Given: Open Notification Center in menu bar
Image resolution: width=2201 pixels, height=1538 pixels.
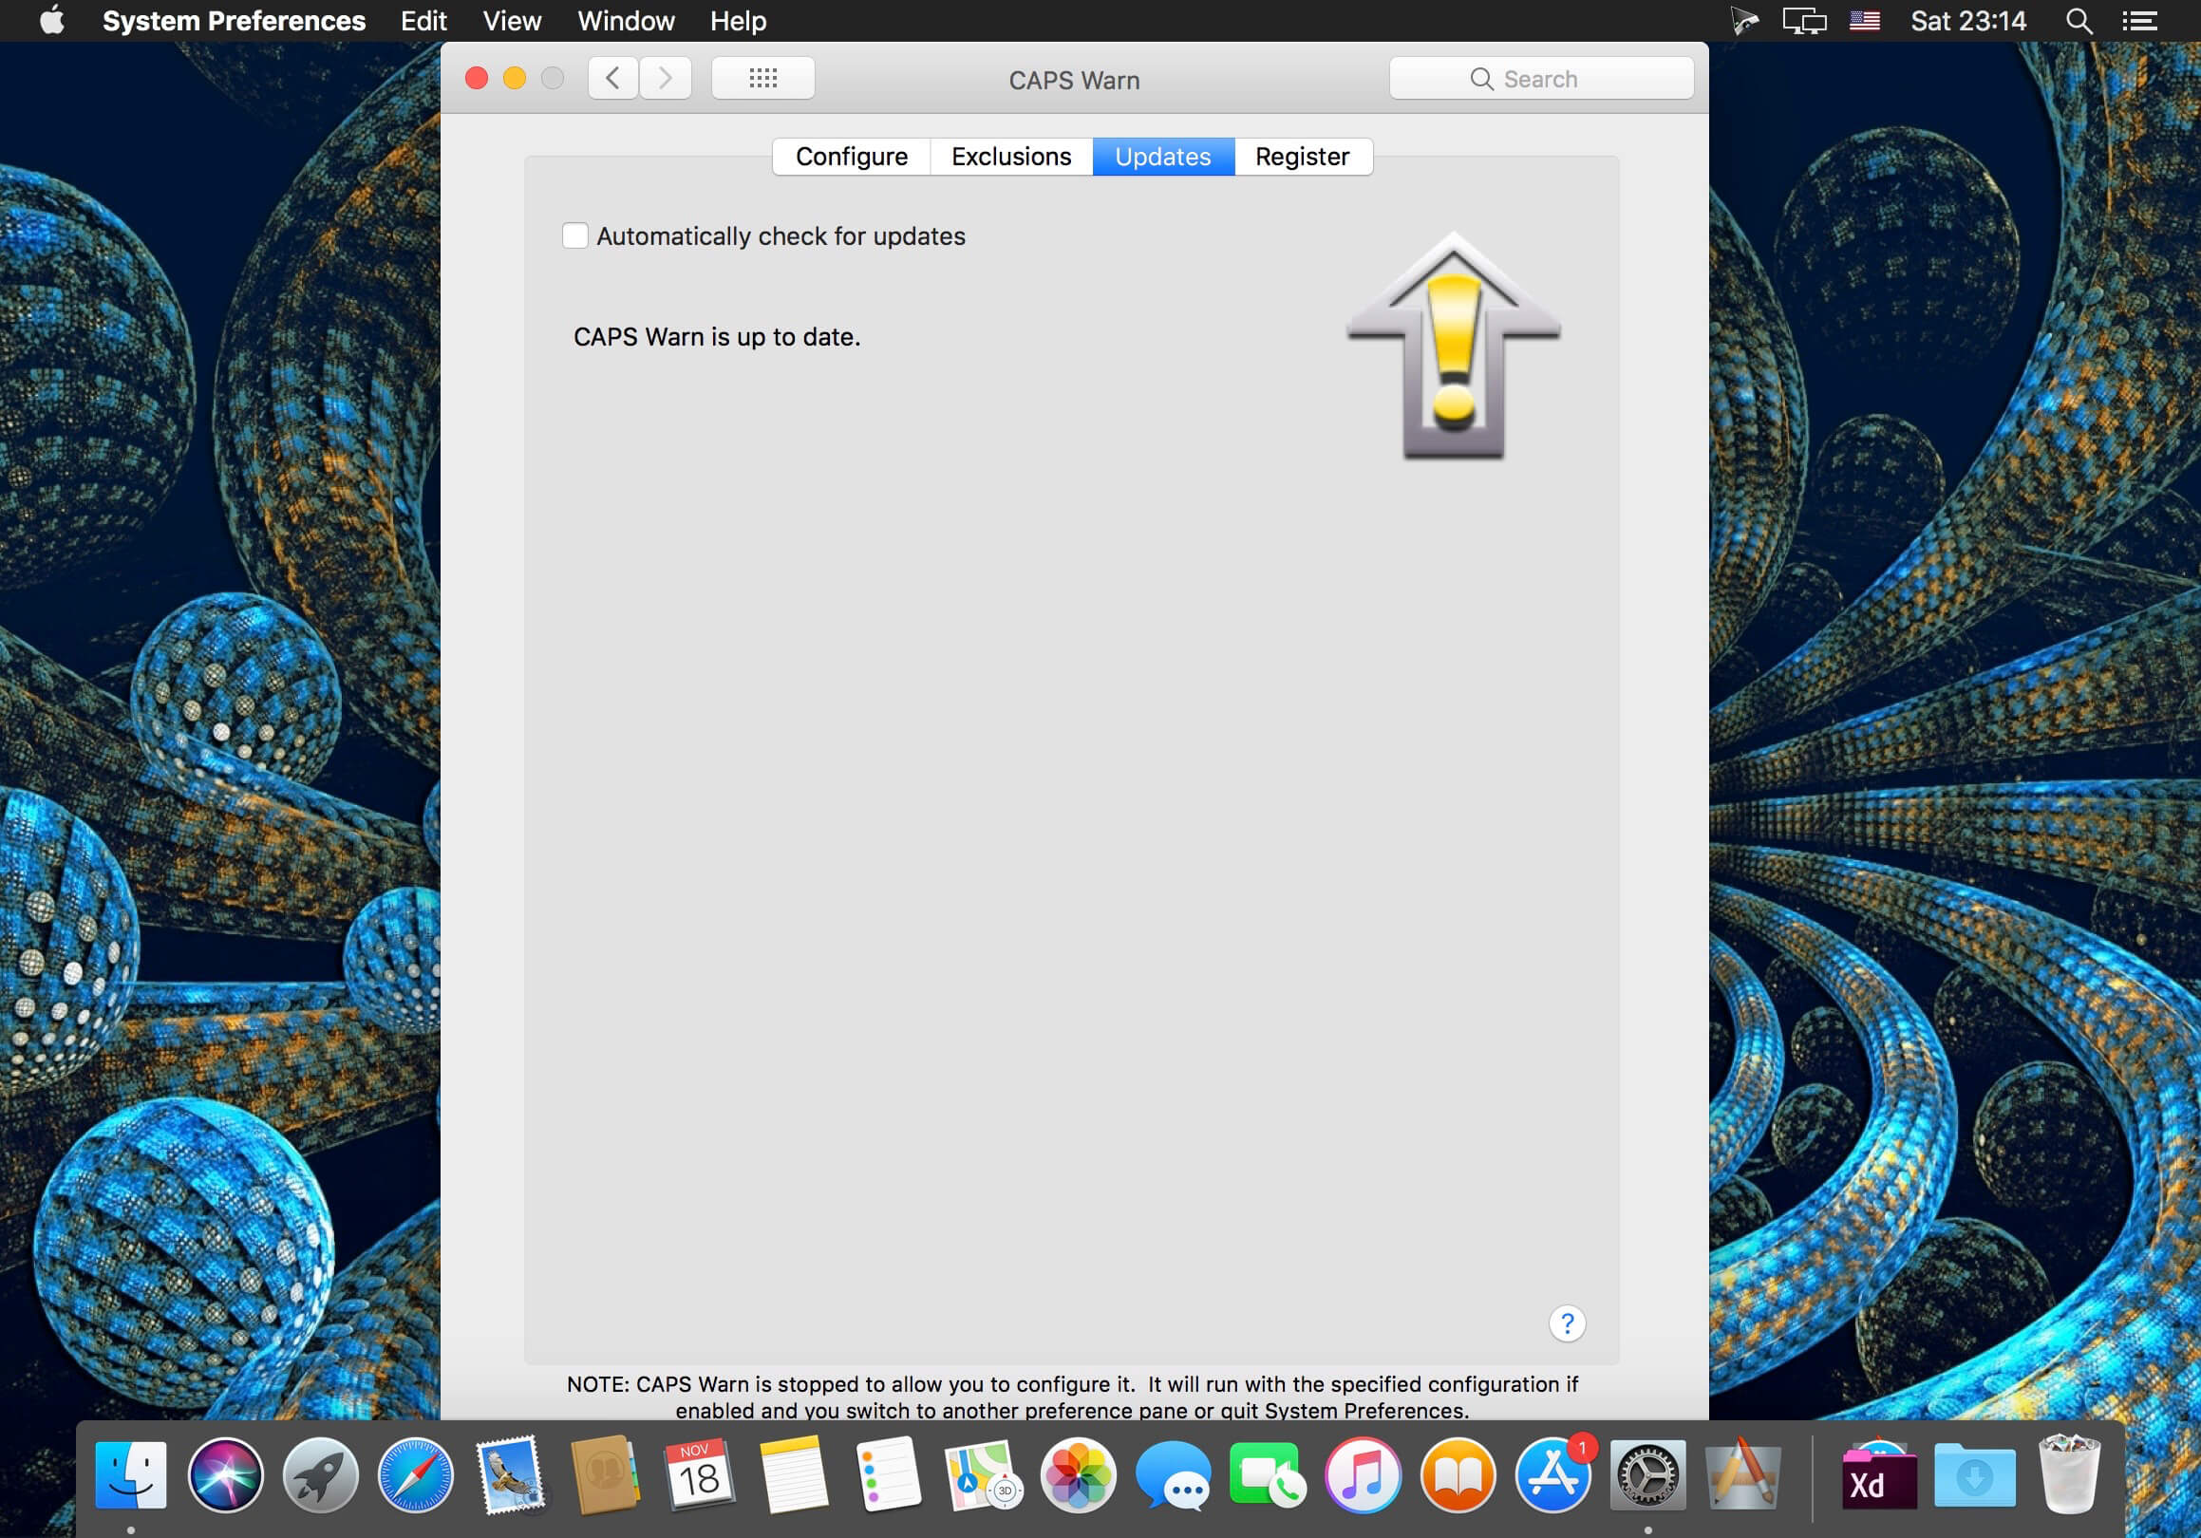Looking at the screenshot, I should [x=2139, y=20].
